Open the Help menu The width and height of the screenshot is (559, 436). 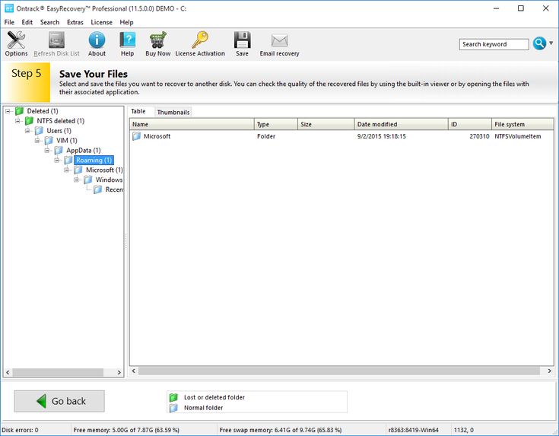coord(126,22)
